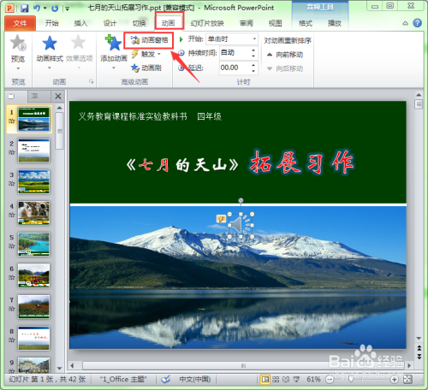This screenshot has width=428, height=390.
Task: Click the audio speaker icon on slide
Action: 241,225
